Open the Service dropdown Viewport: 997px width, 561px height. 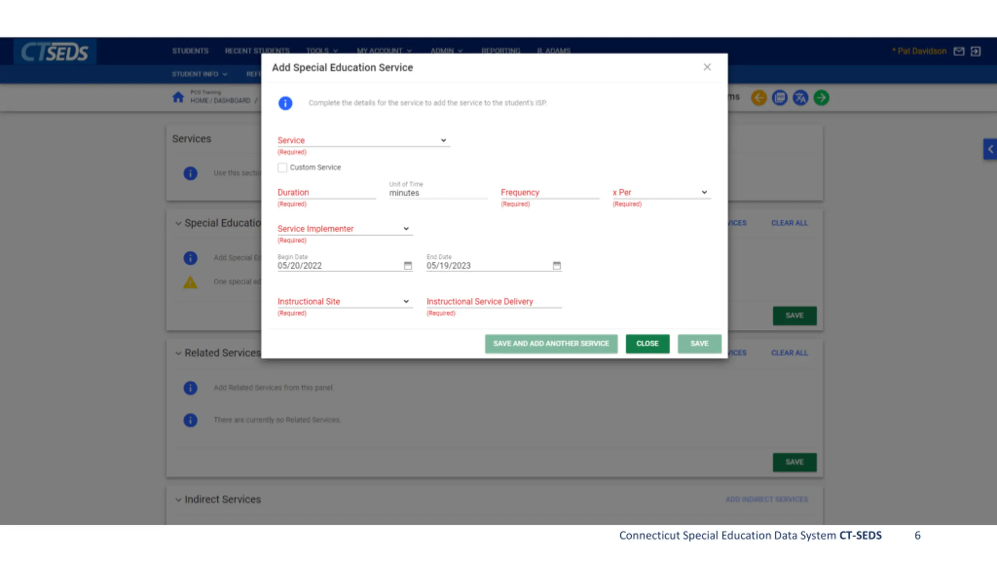click(x=363, y=140)
